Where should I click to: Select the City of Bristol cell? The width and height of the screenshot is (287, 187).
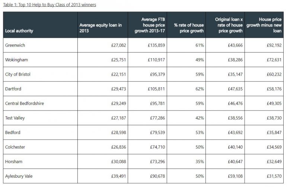click(18, 74)
